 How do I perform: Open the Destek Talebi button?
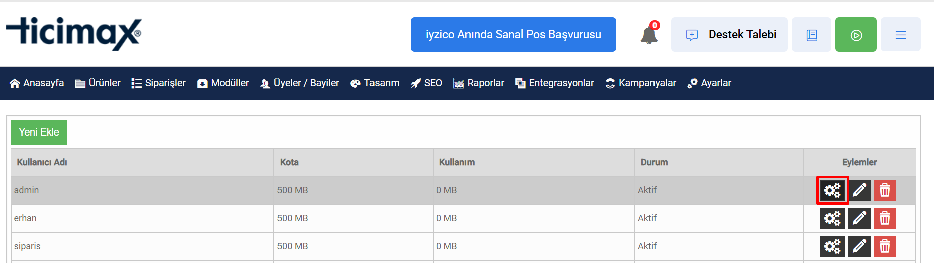[729, 34]
